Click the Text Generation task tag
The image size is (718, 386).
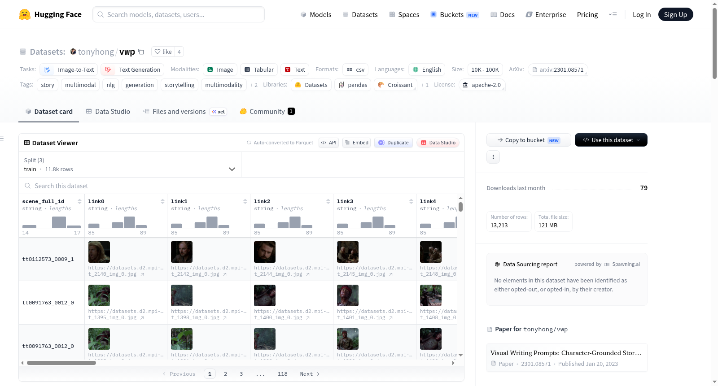point(132,69)
